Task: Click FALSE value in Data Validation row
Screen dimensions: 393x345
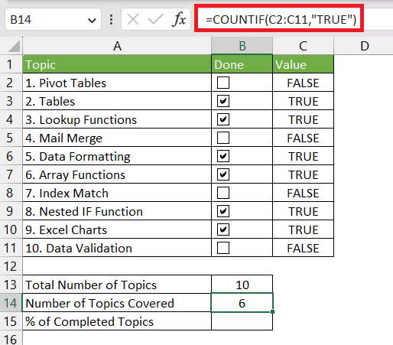Action: pyautogui.click(x=303, y=248)
